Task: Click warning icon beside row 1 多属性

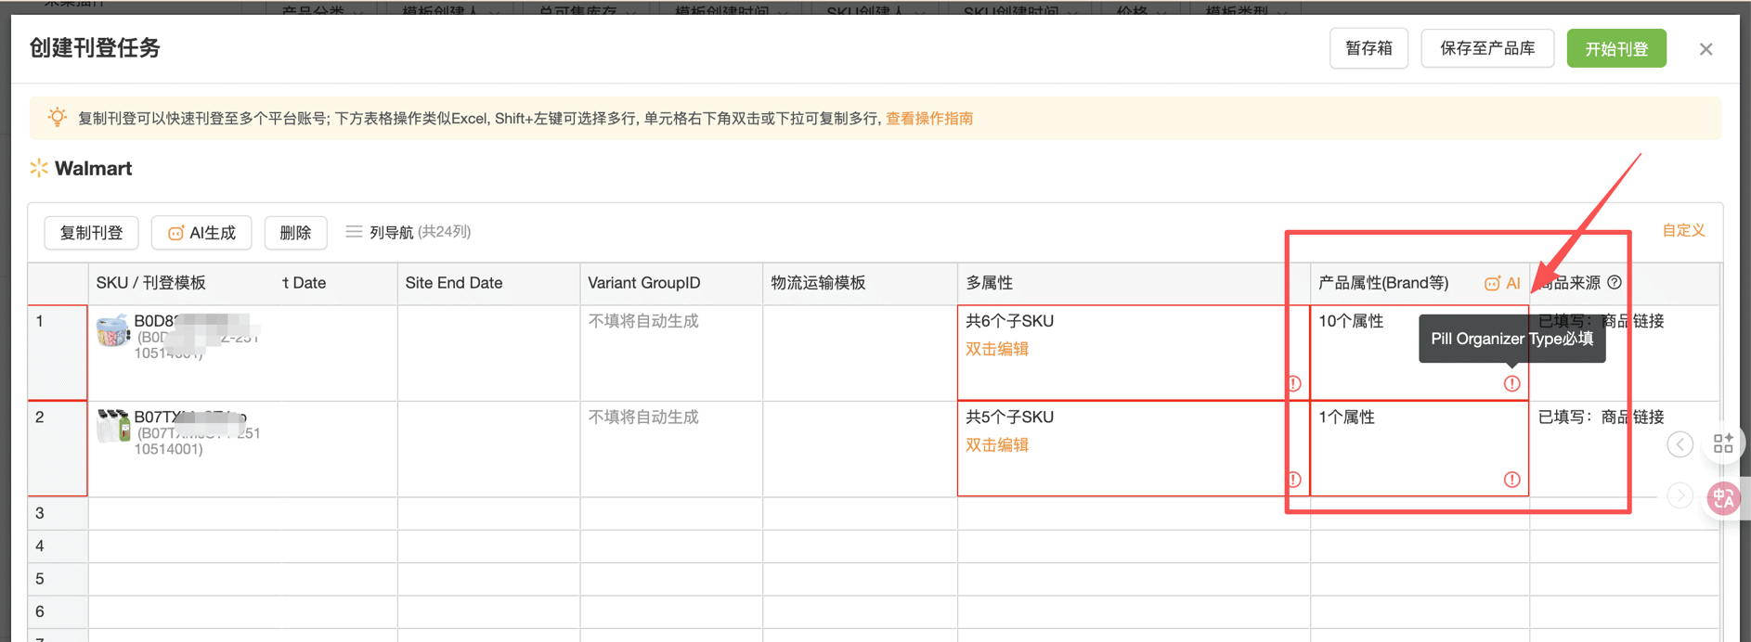Action: click(1294, 383)
